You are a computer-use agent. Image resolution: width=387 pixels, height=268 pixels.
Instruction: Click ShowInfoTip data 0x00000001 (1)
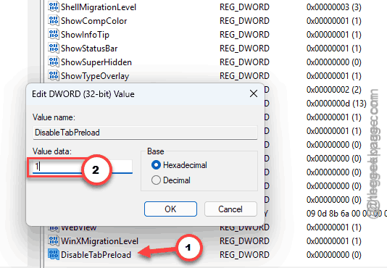point(334,35)
